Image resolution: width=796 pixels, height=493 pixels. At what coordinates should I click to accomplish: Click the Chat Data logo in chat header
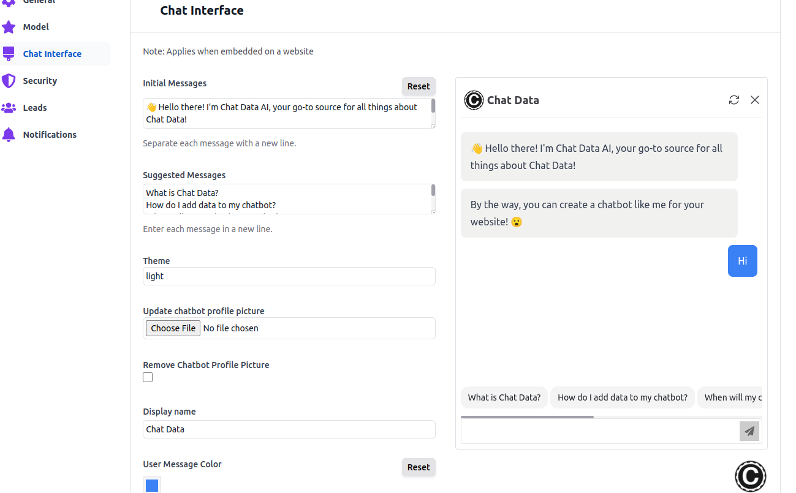[x=474, y=100]
